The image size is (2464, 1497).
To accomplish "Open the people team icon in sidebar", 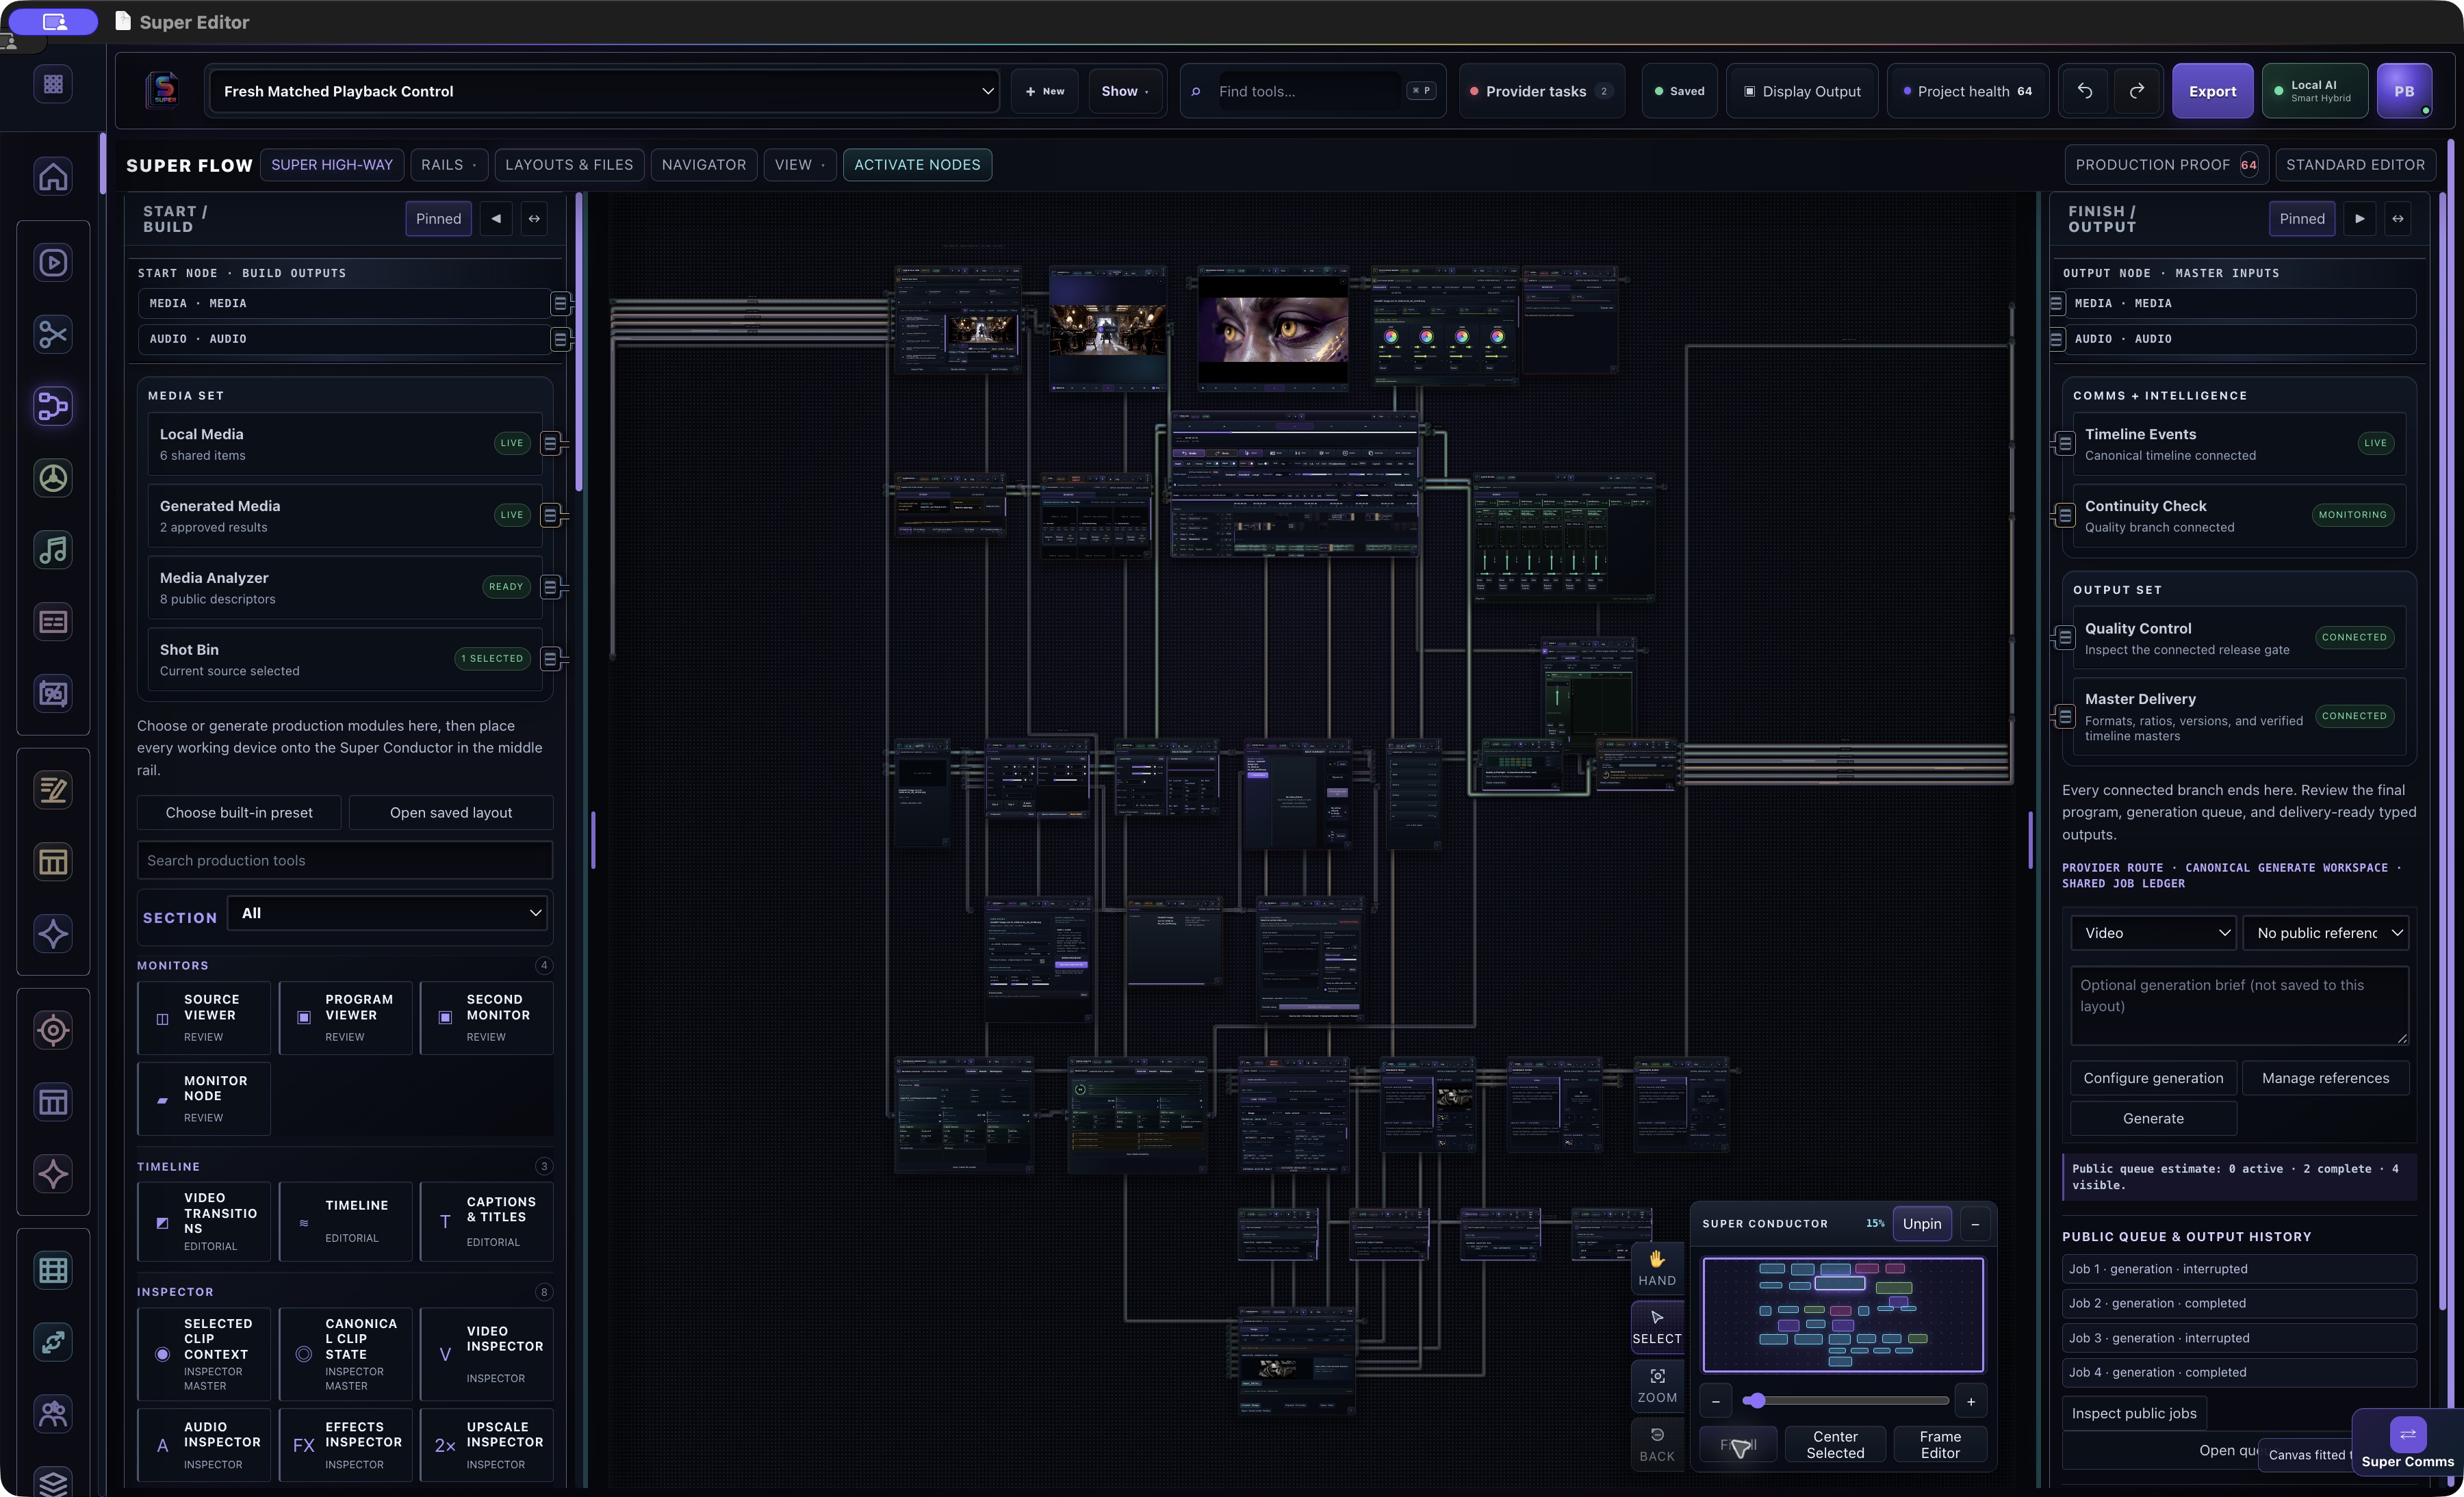I will [53, 1414].
